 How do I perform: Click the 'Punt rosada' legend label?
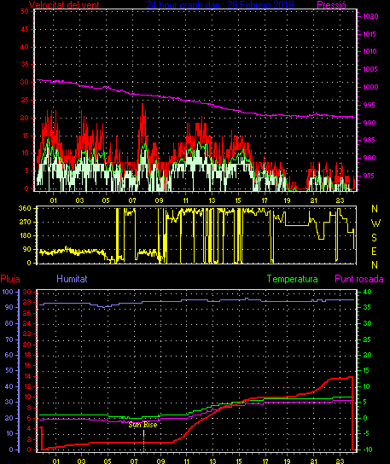click(x=359, y=279)
